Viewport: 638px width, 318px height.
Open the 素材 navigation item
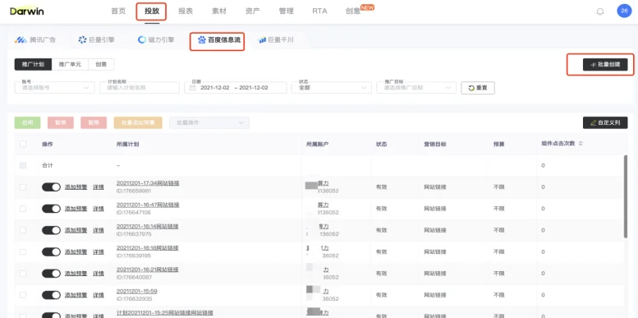[x=219, y=11]
